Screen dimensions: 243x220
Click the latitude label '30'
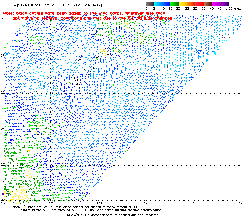pyautogui.click(x=3, y=18)
